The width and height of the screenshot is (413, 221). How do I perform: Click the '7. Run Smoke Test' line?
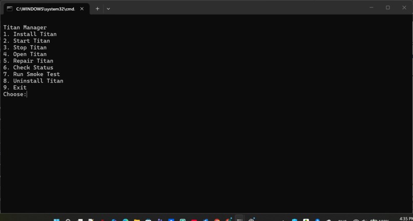point(32,74)
